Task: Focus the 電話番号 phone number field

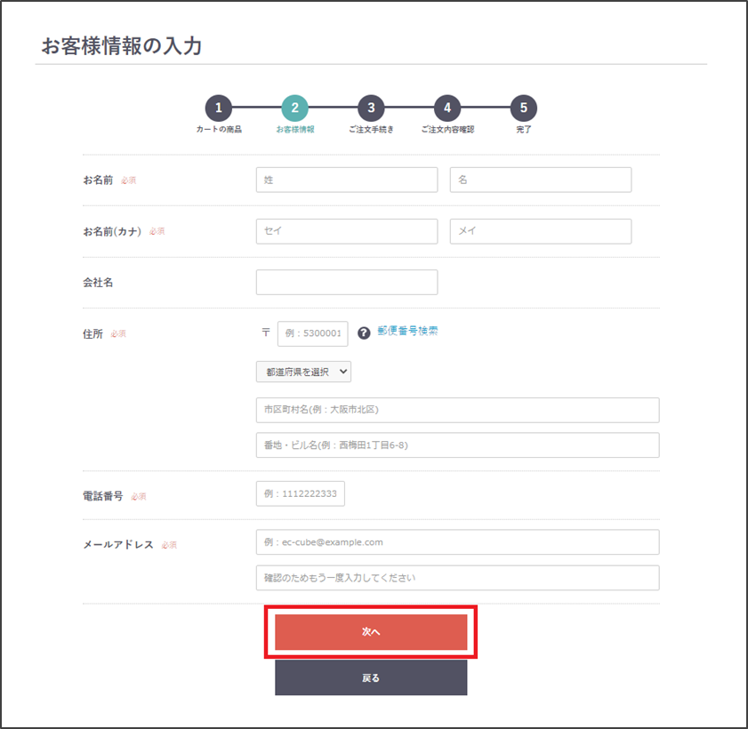Action: (301, 494)
